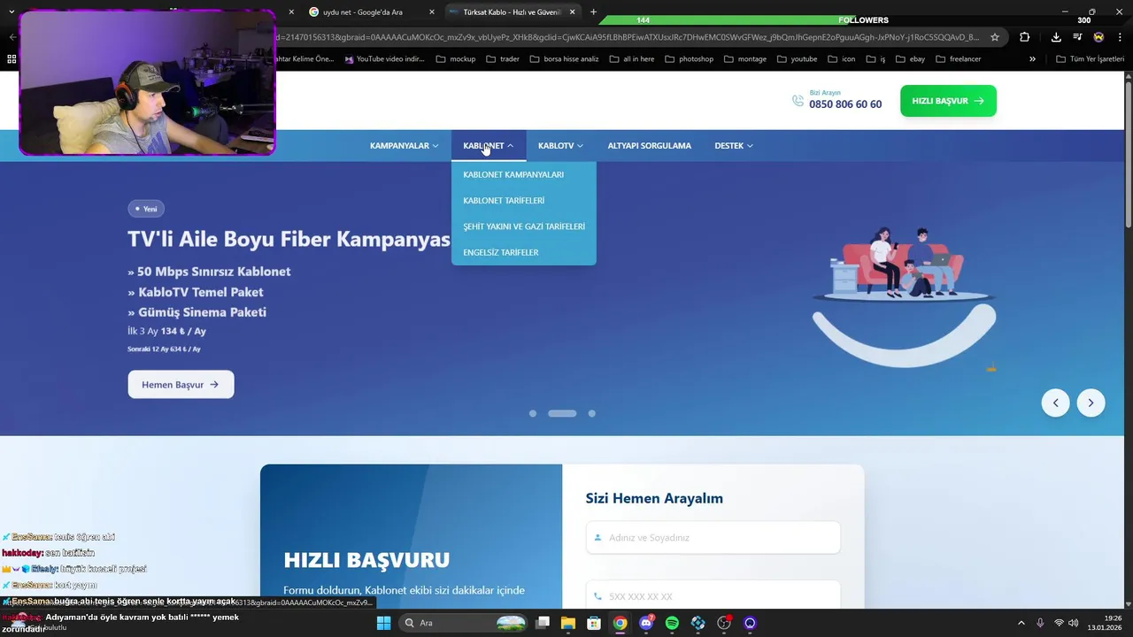The height and width of the screenshot is (637, 1133).
Task: Open the photoshop bookmarks folder
Action: pyautogui.click(x=689, y=59)
